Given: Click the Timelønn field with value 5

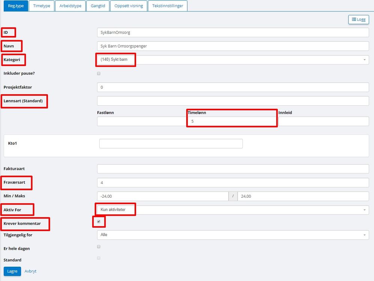Looking at the screenshot, I should coord(233,121).
